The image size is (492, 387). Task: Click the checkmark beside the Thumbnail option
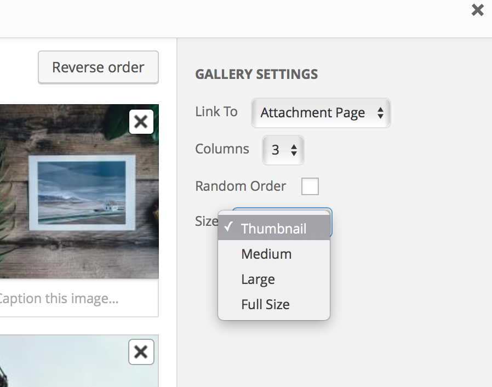[228, 227]
